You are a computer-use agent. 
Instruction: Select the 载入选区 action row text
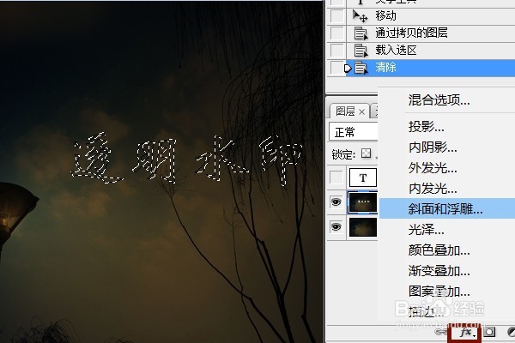[x=396, y=51]
